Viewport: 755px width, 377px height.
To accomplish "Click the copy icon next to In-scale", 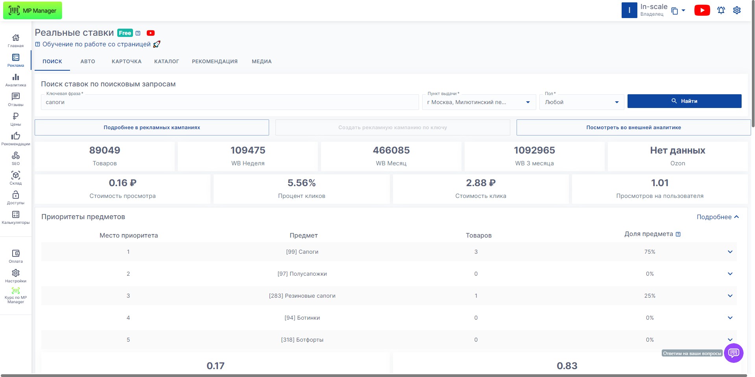I will [674, 11].
